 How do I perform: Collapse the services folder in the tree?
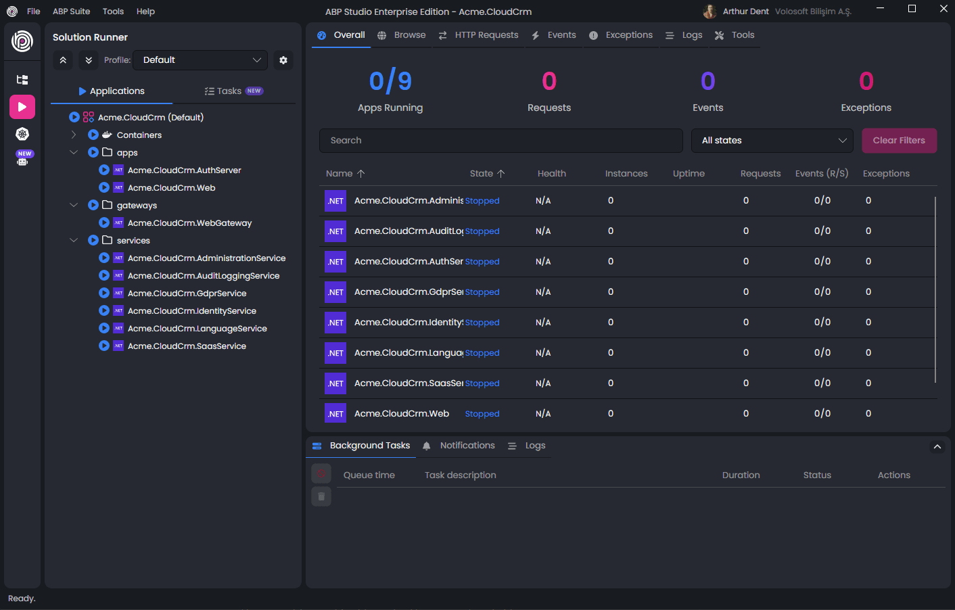pyautogui.click(x=74, y=240)
